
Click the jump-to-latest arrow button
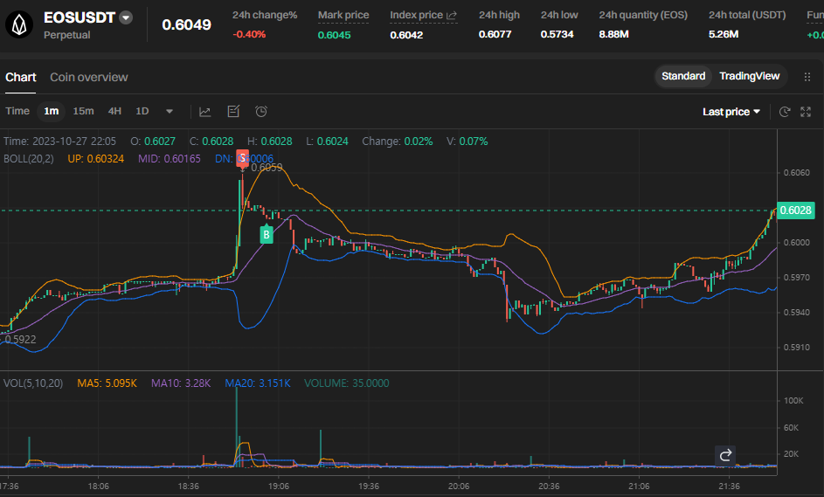pyautogui.click(x=725, y=455)
